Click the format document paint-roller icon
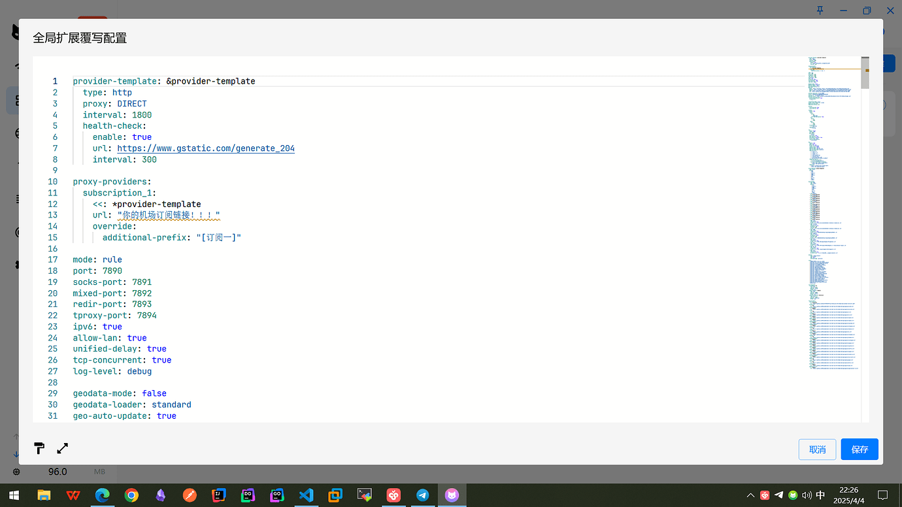The width and height of the screenshot is (902, 507). pyautogui.click(x=39, y=448)
